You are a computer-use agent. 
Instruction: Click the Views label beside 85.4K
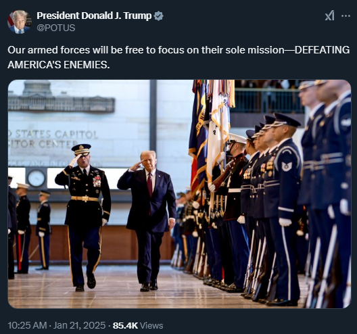click(151, 325)
